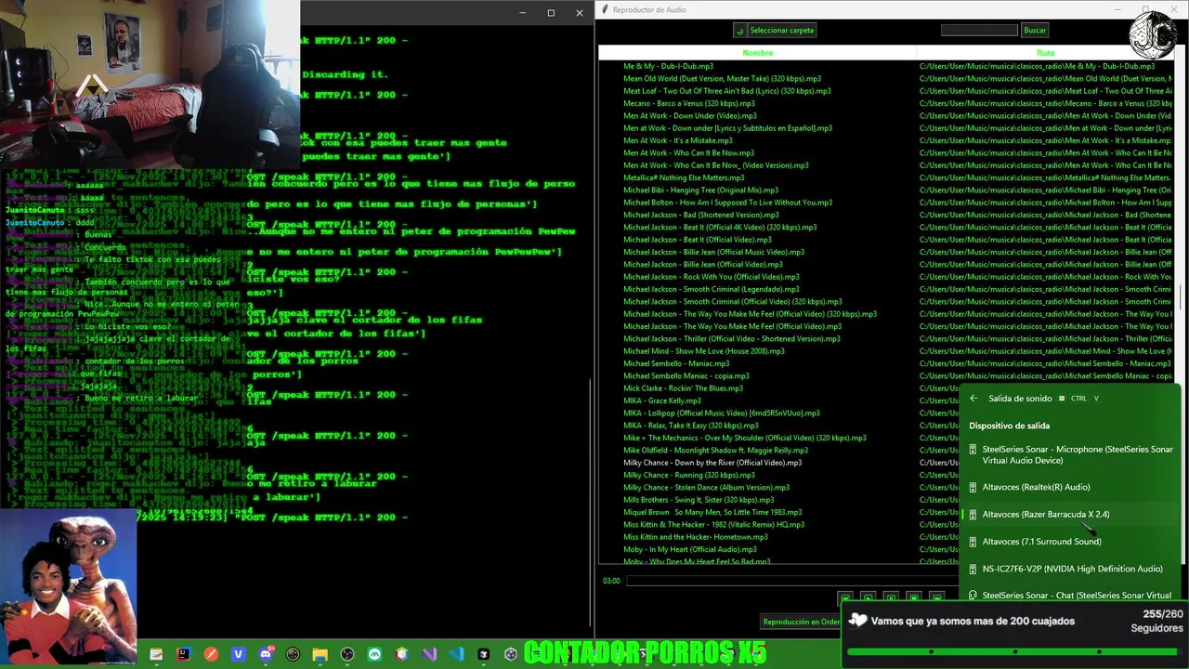Select MIKA - Relax, Take It Easy song
Screen dimensions: 1189x669
[x=691, y=426]
